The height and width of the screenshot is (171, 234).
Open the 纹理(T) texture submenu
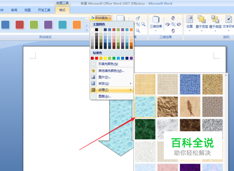(112, 90)
